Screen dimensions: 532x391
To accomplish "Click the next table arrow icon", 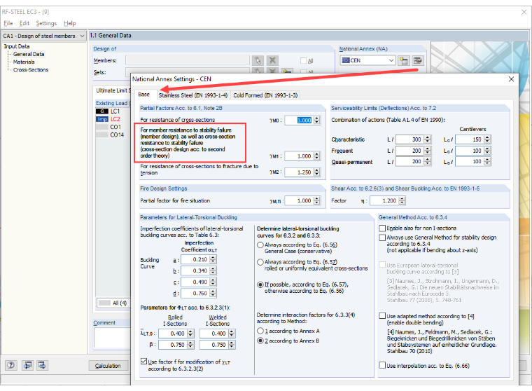I will click(42, 365).
